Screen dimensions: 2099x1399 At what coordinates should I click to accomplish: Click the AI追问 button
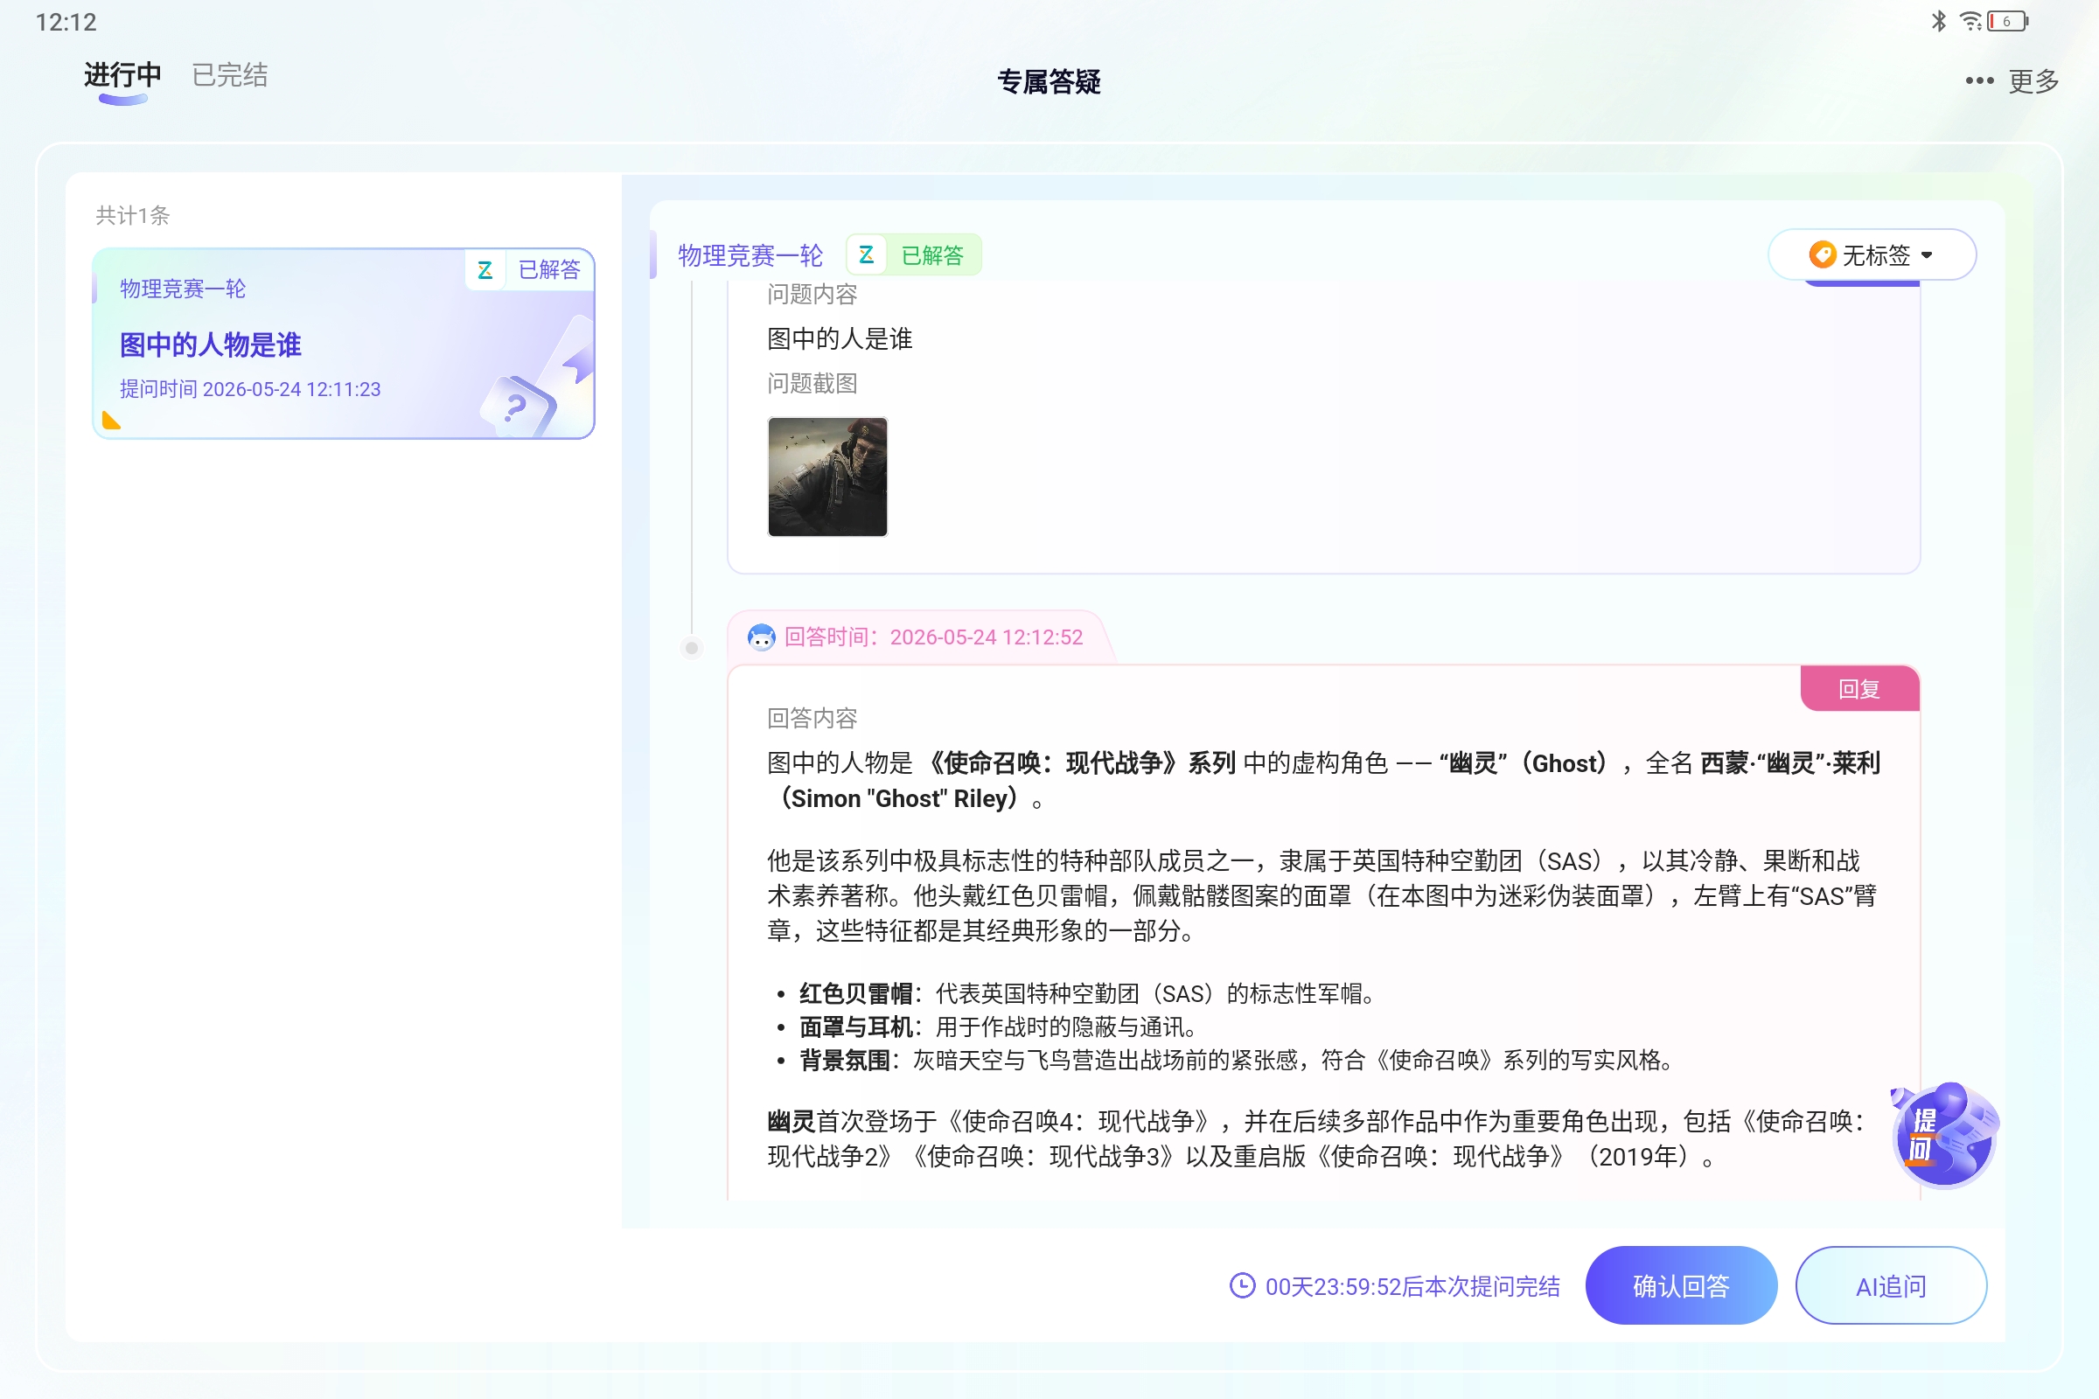coord(1890,1285)
